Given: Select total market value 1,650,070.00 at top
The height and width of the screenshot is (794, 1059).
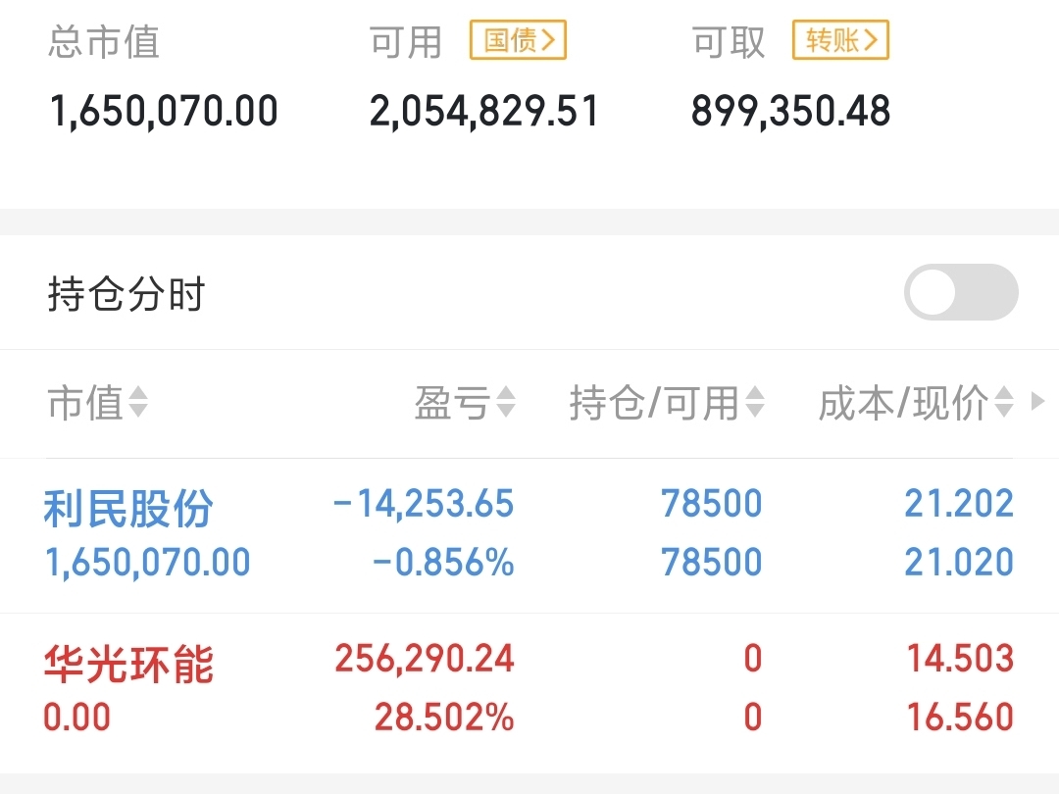Looking at the screenshot, I should pyautogui.click(x=164, y=112).
